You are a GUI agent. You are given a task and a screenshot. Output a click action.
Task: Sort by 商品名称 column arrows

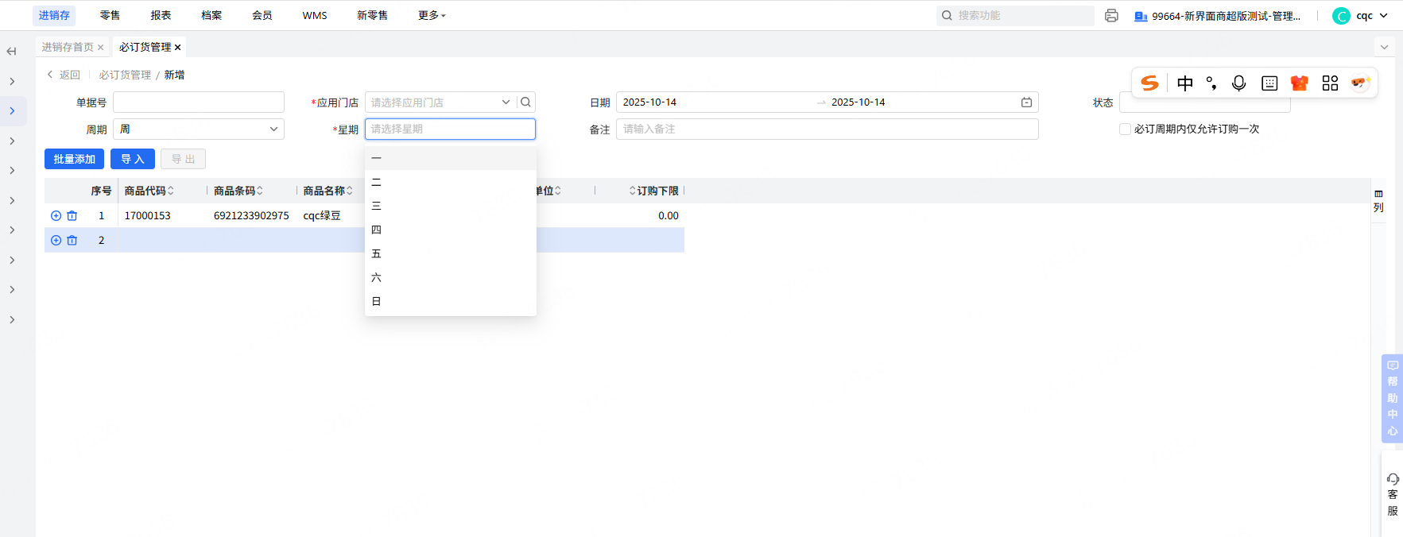point(350,191)
